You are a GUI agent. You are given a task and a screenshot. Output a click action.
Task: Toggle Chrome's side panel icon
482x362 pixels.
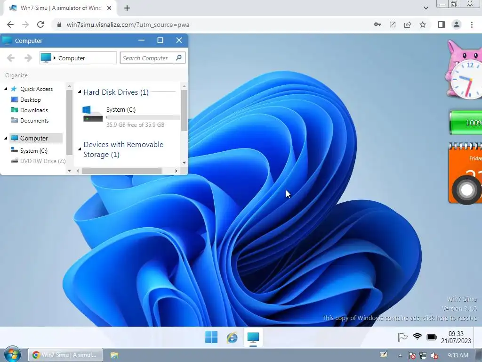coord(442,25)
